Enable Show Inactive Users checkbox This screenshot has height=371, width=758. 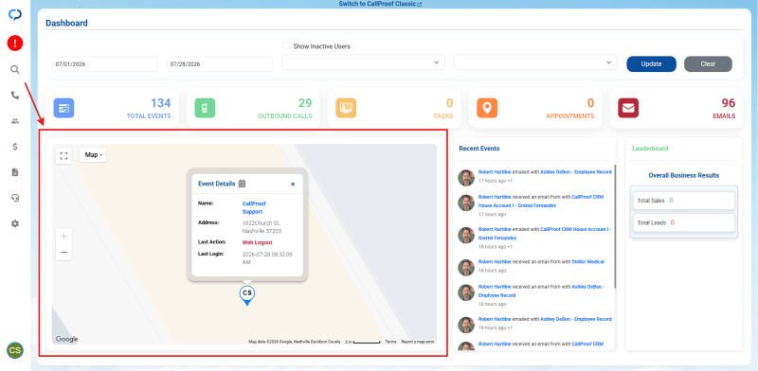[x=287, y=46]
